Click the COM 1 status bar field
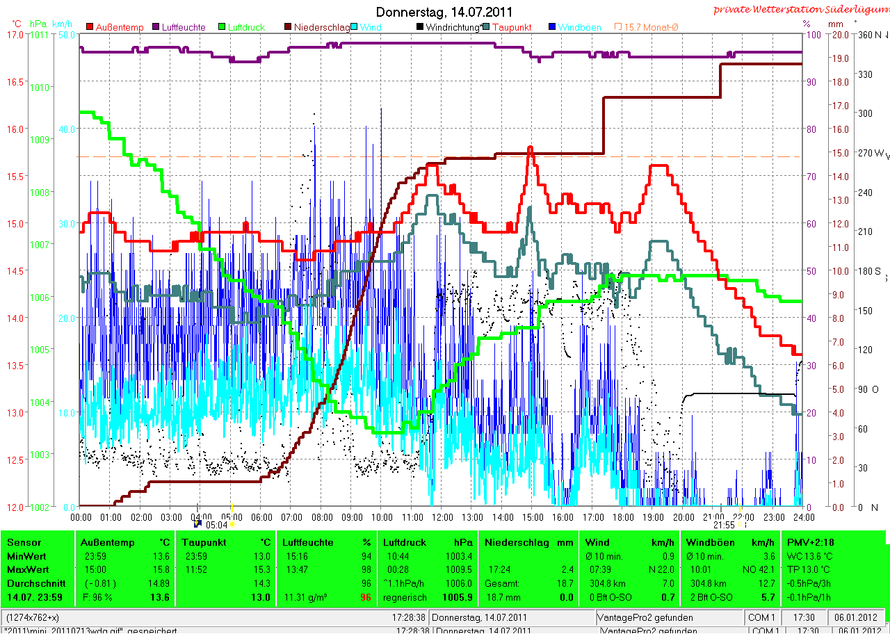The image size is (890, 634). 761,617
